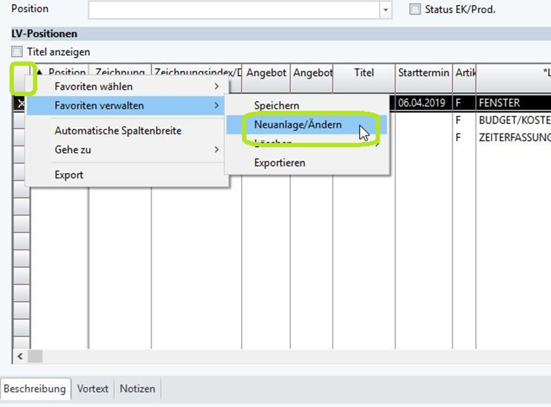
Task: Select the BUDGET/KOSTE row cell
Action: 513,120
